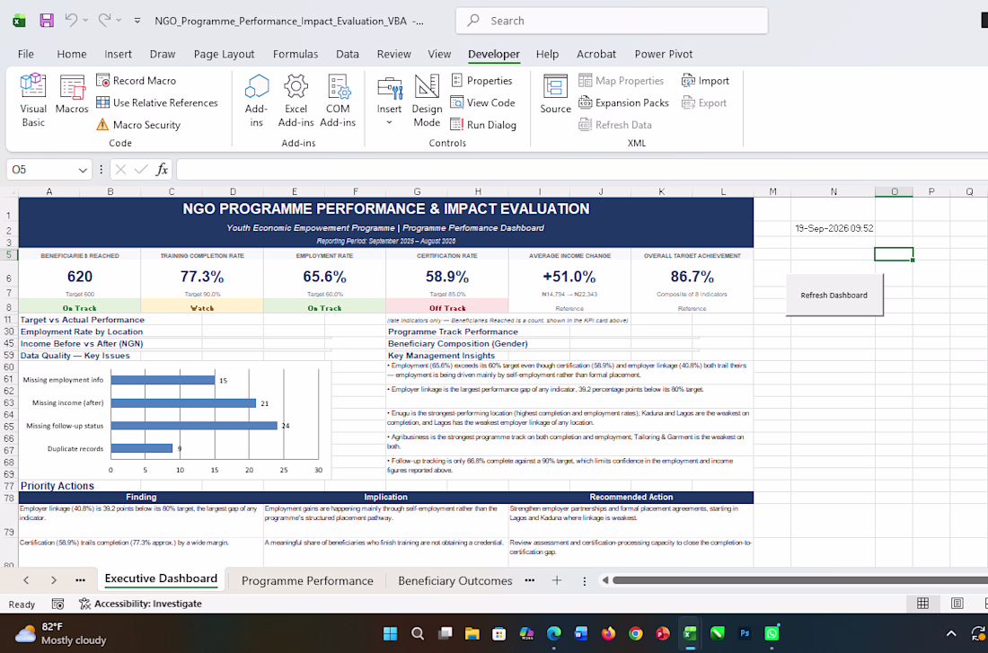Open the File menu tab

click(26, 54)
